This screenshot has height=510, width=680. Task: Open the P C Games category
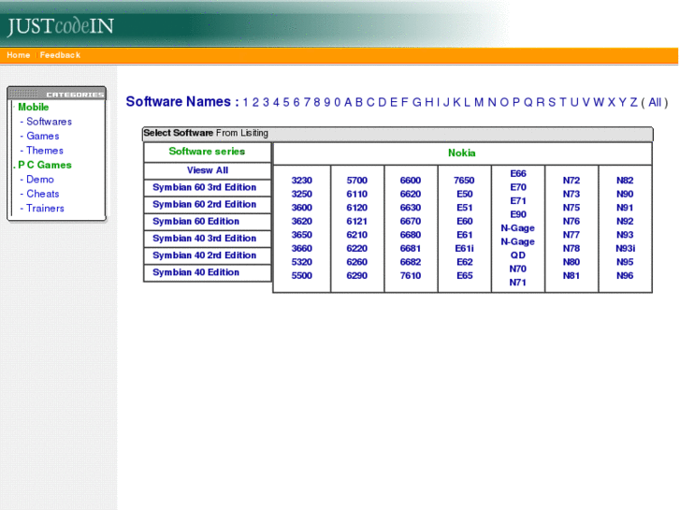45,165
